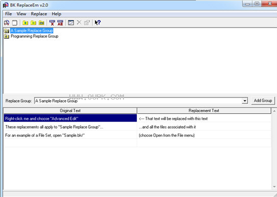Viewport: 277px width, 197px height.
Task: Select Programming Replace Group in the list
Action: [x=35, y=36]
